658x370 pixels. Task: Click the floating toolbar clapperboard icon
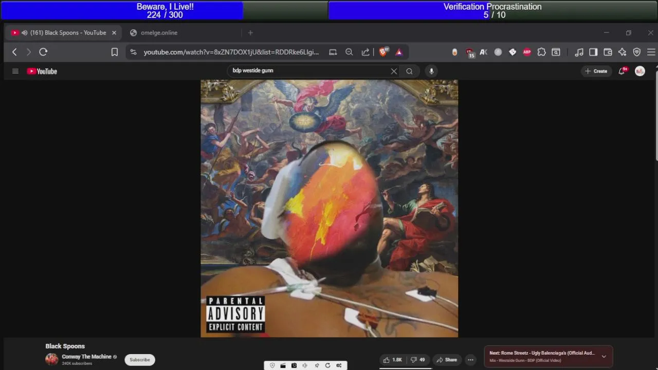(x=283, y=365)
